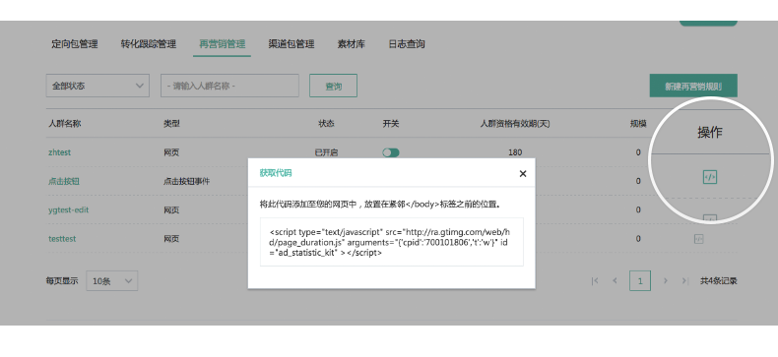
Task: Click the 每页显示 label
Action: click(62, 281)
